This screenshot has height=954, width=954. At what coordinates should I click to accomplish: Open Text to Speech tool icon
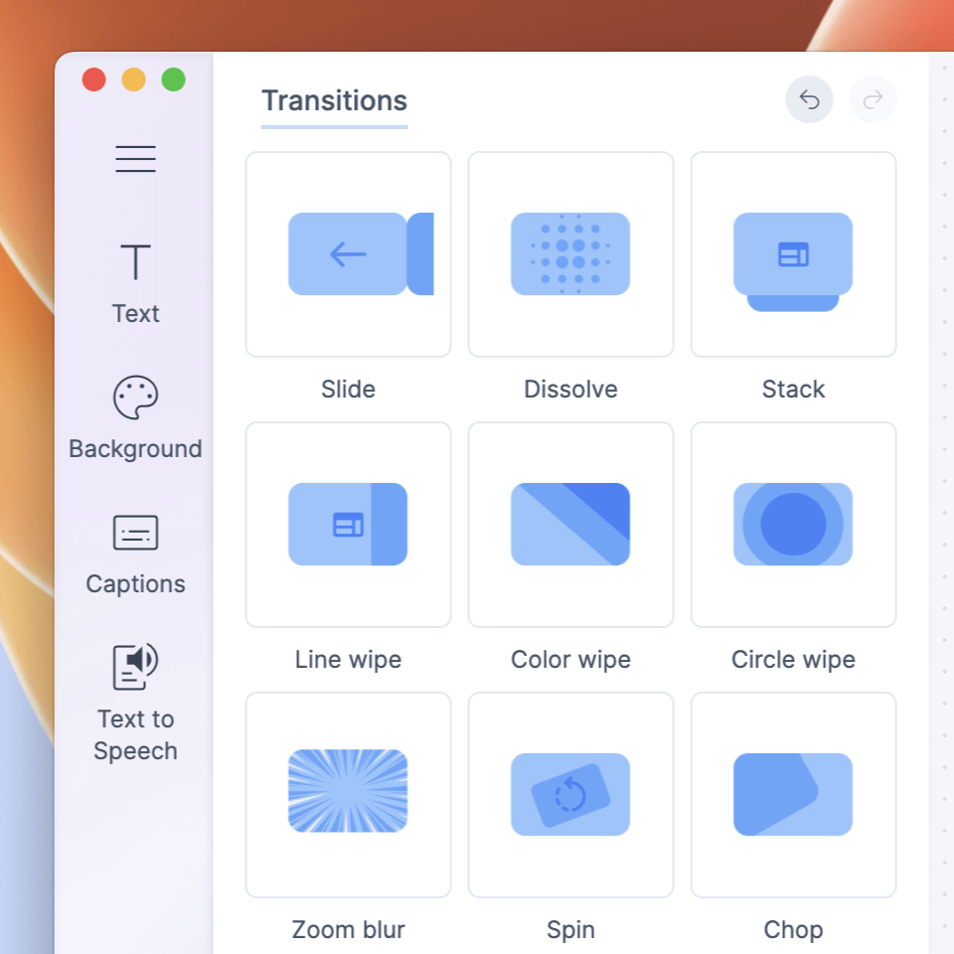(136, 667)
